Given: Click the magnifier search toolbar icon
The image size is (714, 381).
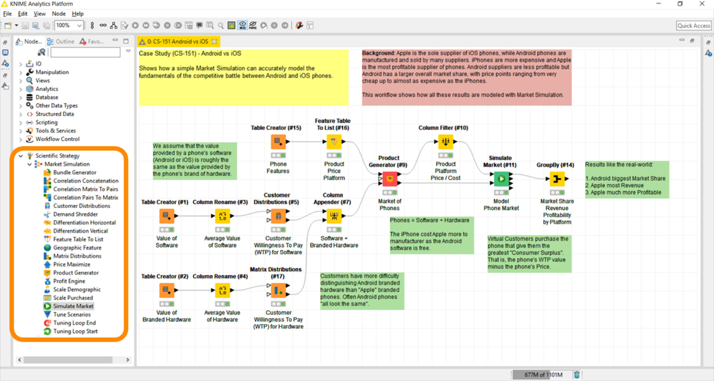Looking at the screenshot, I should click(221, 26).
